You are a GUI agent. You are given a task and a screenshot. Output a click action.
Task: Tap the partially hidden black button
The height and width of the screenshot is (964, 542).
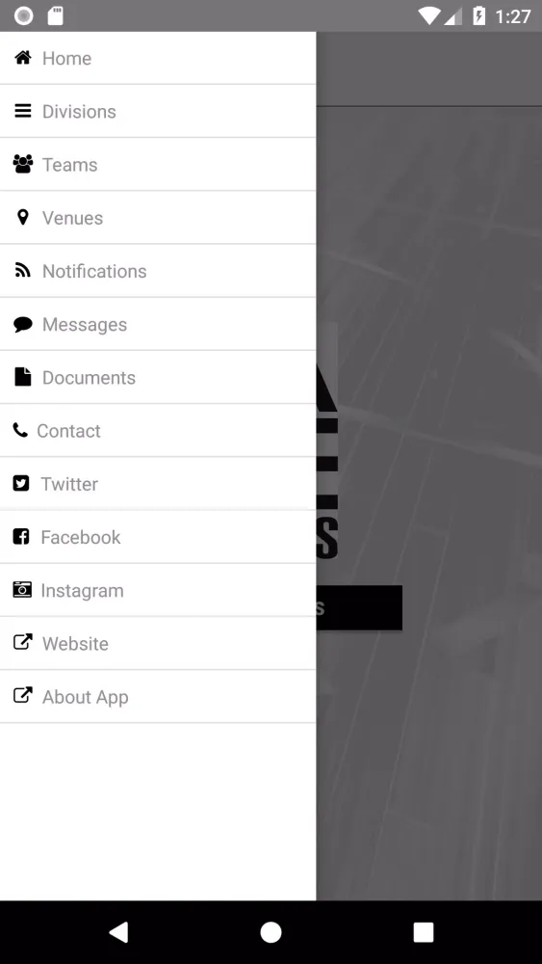point(359,607)
